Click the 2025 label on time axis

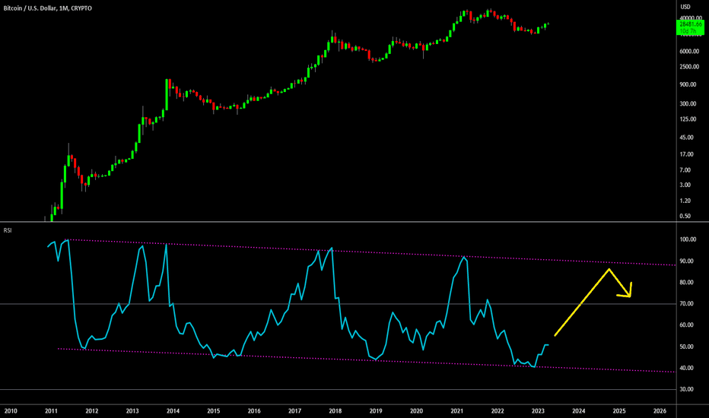coord(619,411)
